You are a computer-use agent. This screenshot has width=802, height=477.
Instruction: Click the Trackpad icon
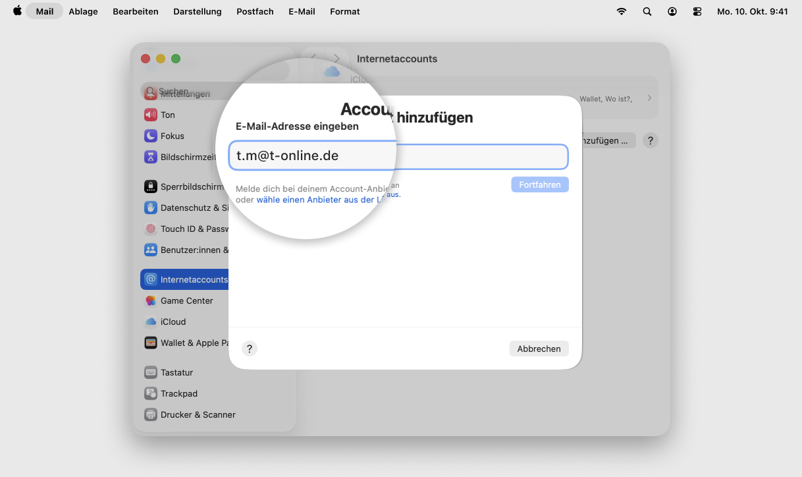151,393
